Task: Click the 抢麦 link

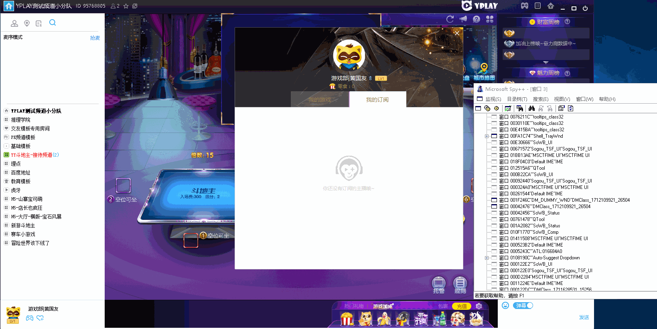Action: [95, 38]
